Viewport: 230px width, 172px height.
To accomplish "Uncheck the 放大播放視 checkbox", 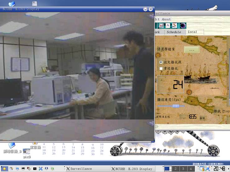I will click(161, 62).
